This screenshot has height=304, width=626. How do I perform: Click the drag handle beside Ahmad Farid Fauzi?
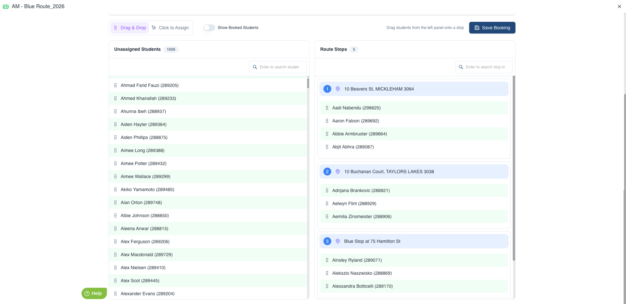(115, 85)
